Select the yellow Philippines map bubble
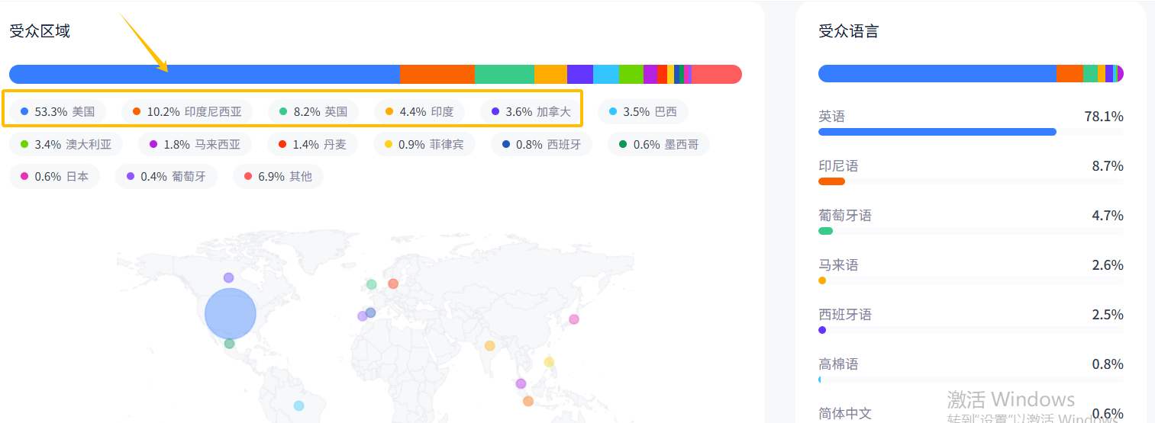The image size is (1155, 423). (549, 362)
